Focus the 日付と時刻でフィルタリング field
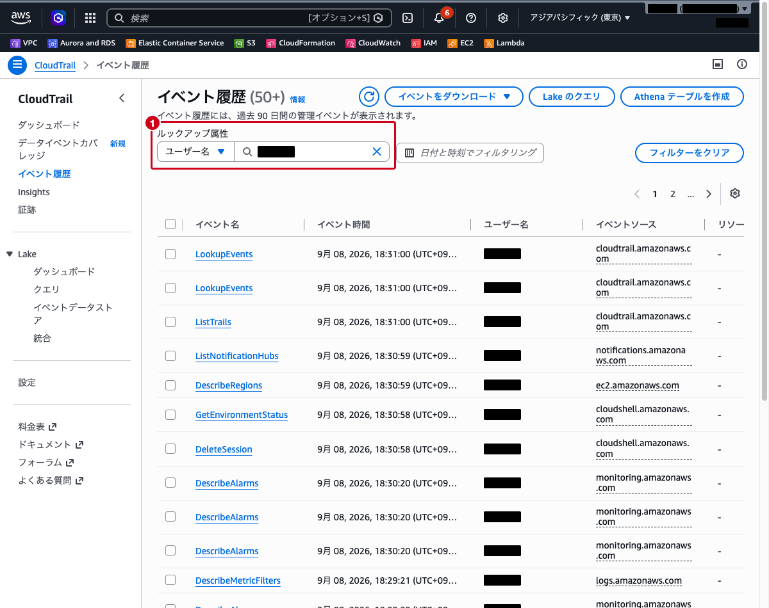Screen dimensions: 769x608 (470, 153)
